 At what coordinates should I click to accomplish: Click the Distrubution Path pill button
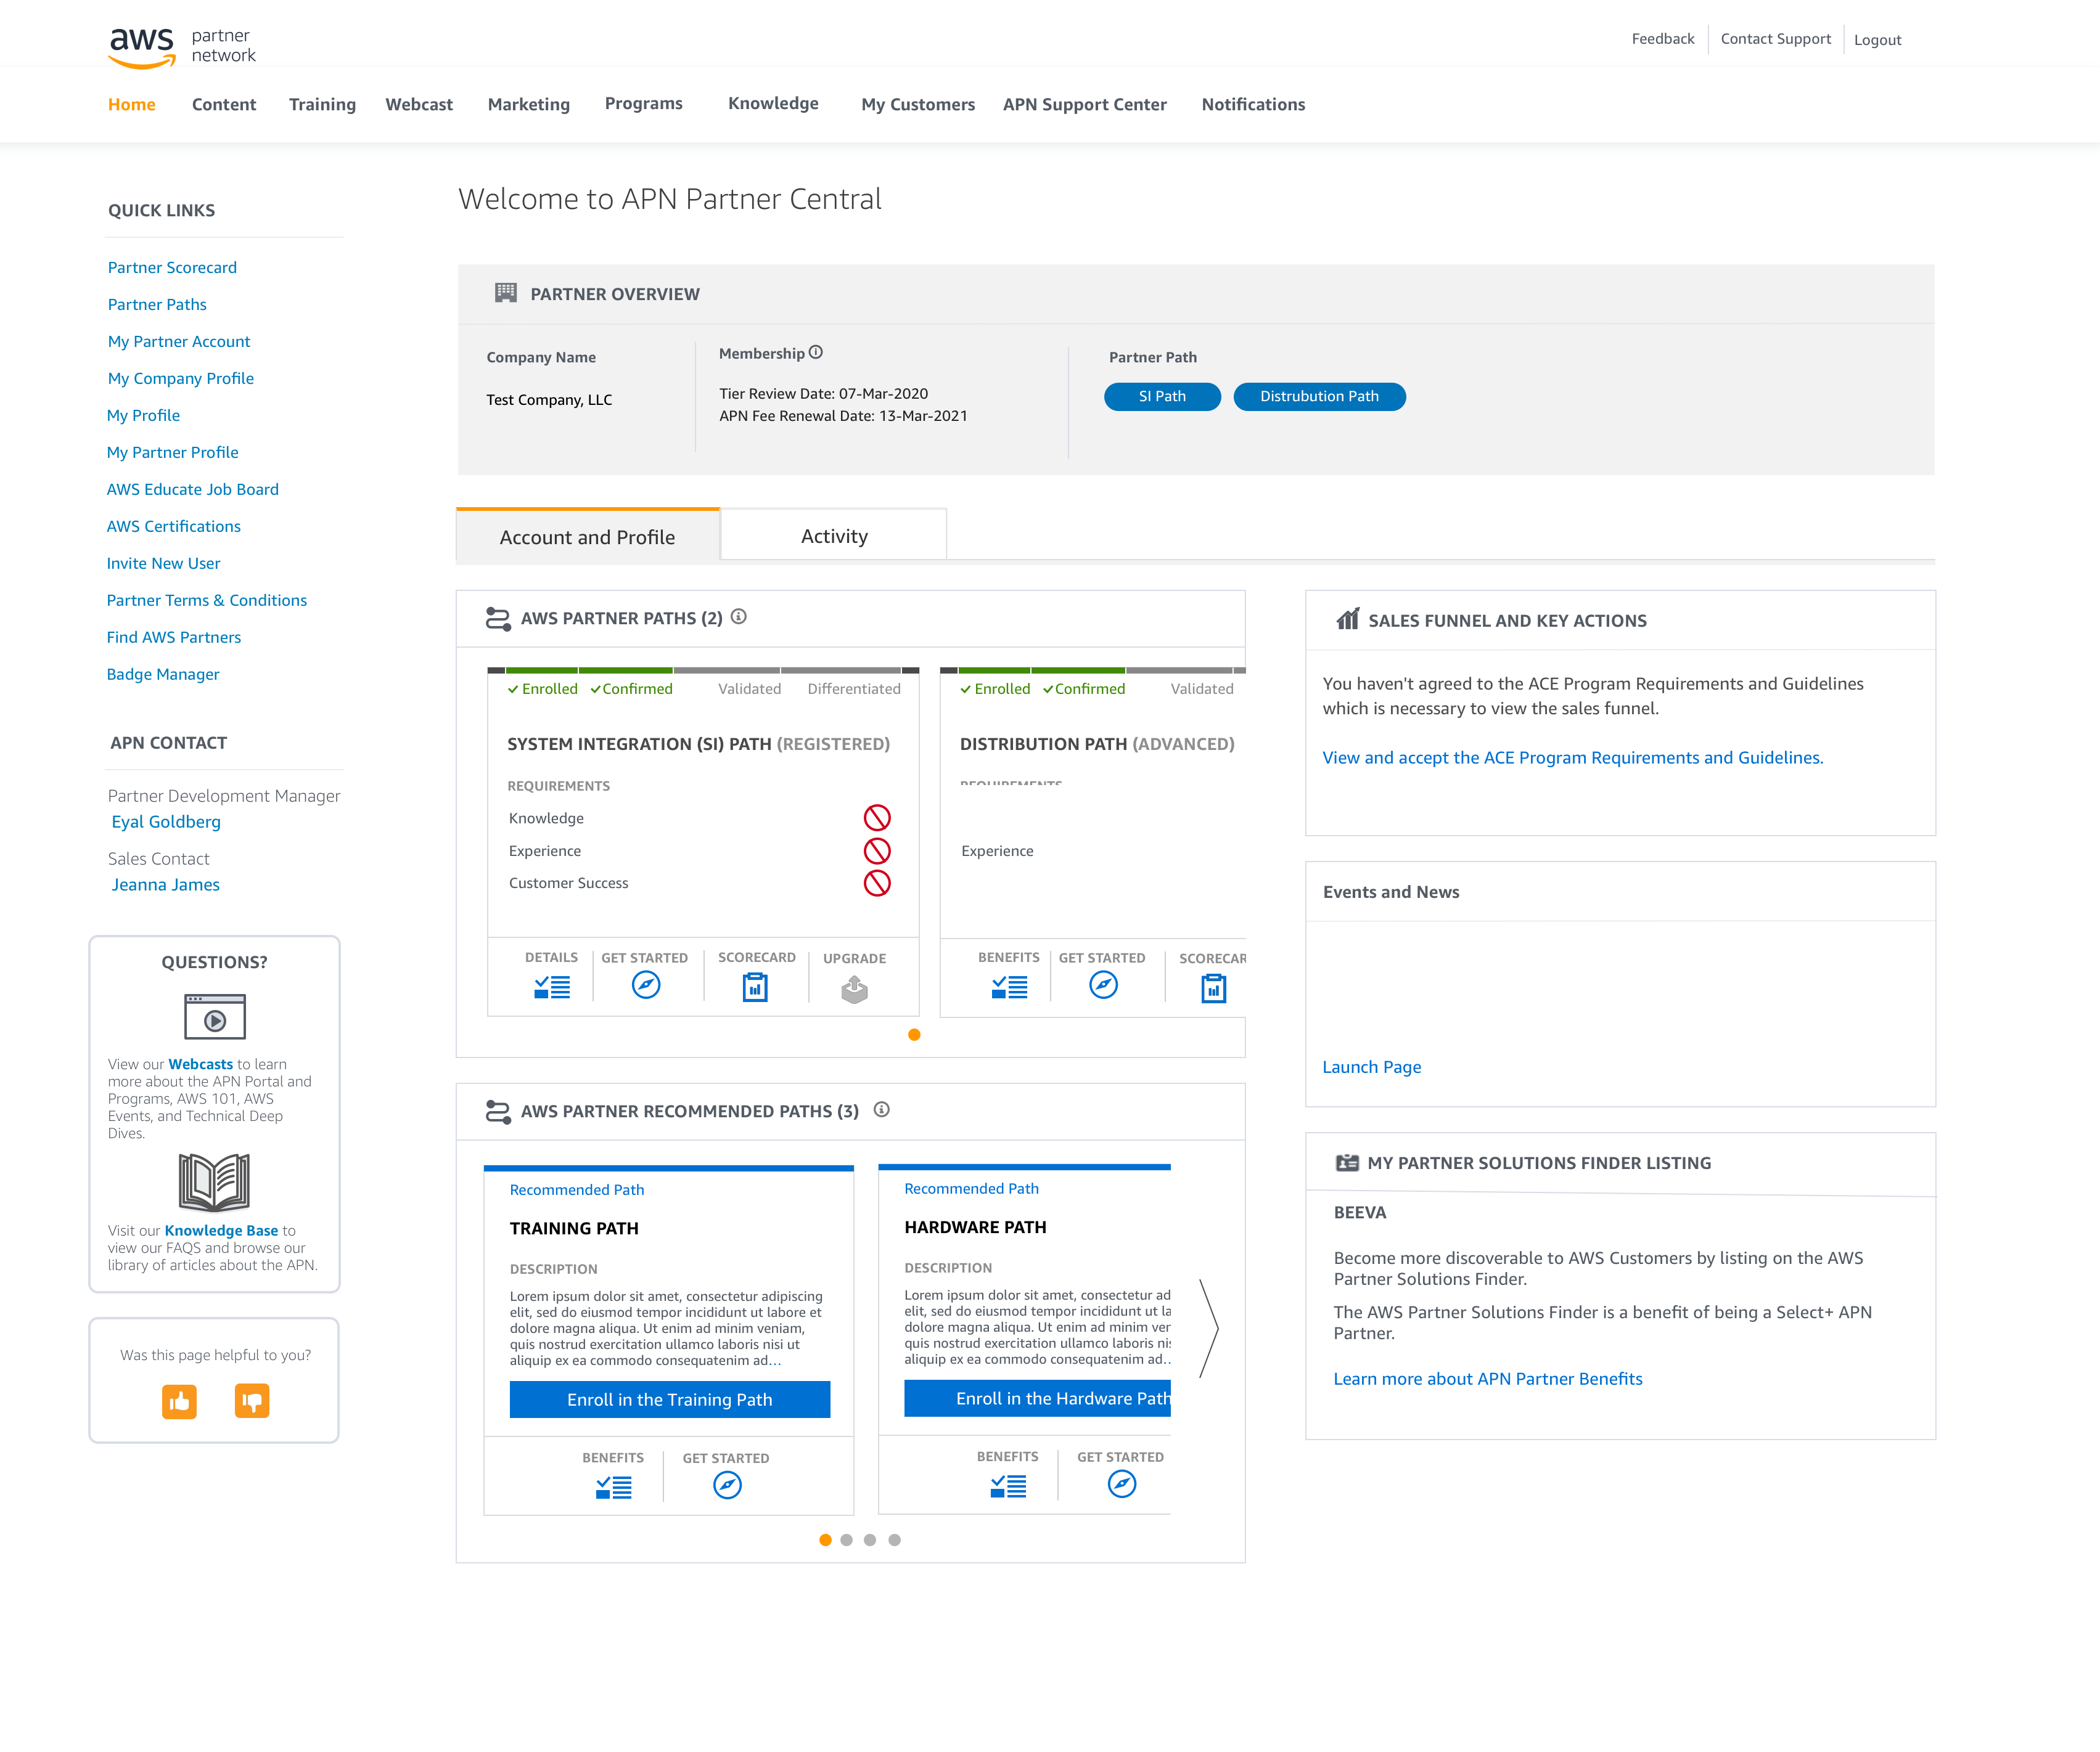[1319, 397]
